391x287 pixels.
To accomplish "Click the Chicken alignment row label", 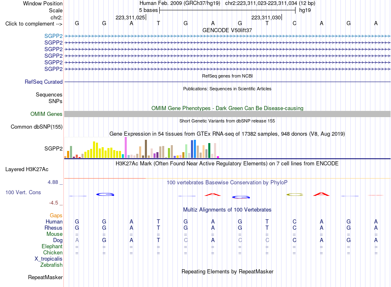I will click(x=53, y=253).
